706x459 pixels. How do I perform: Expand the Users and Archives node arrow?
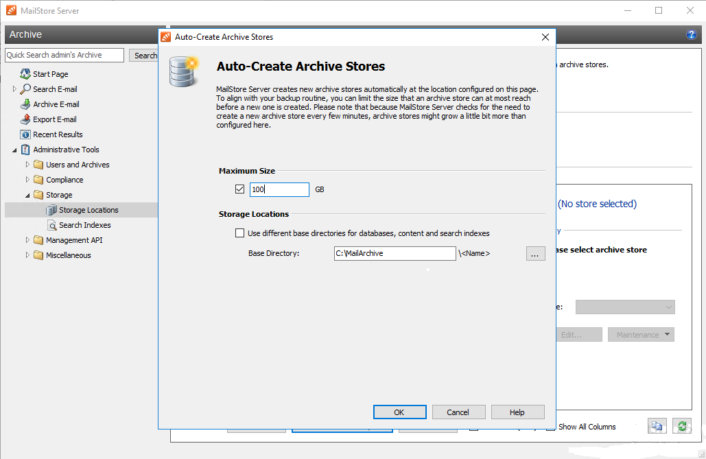pyautogui.click(x=27, y=165)
